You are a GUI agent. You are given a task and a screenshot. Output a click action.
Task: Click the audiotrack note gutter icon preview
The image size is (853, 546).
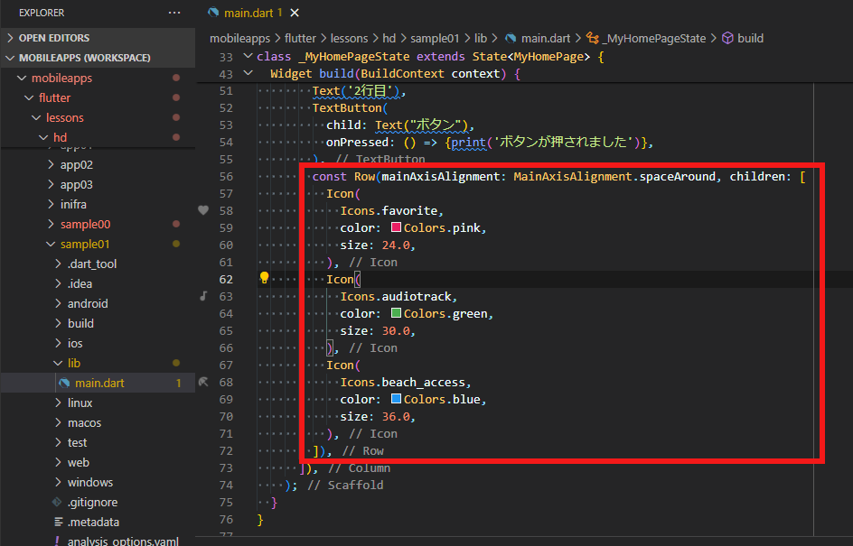[x=203, y=296]
